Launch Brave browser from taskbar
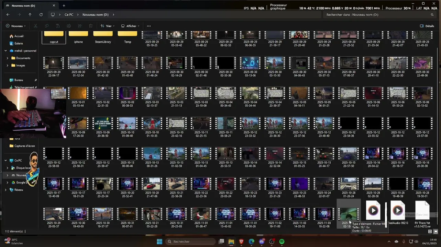The image size is (441, 247). [x=241, y=242]
